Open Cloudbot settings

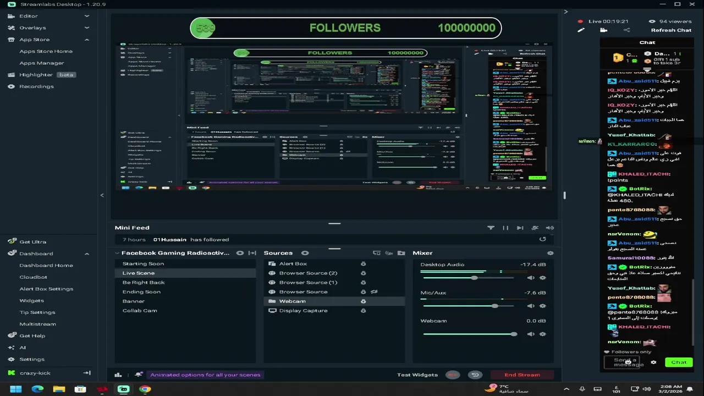pos(33,277)
